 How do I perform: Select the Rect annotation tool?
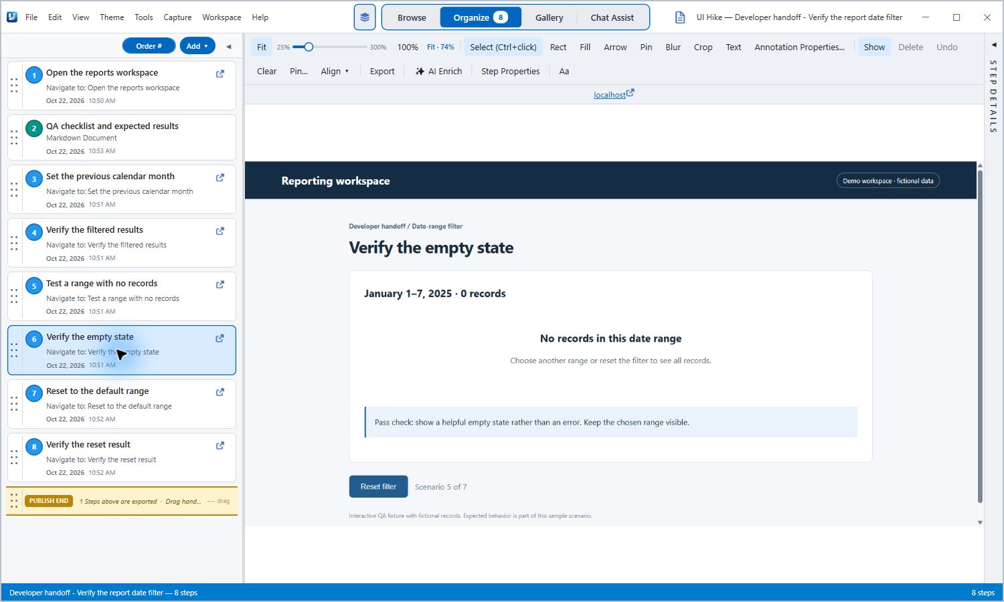558,47
